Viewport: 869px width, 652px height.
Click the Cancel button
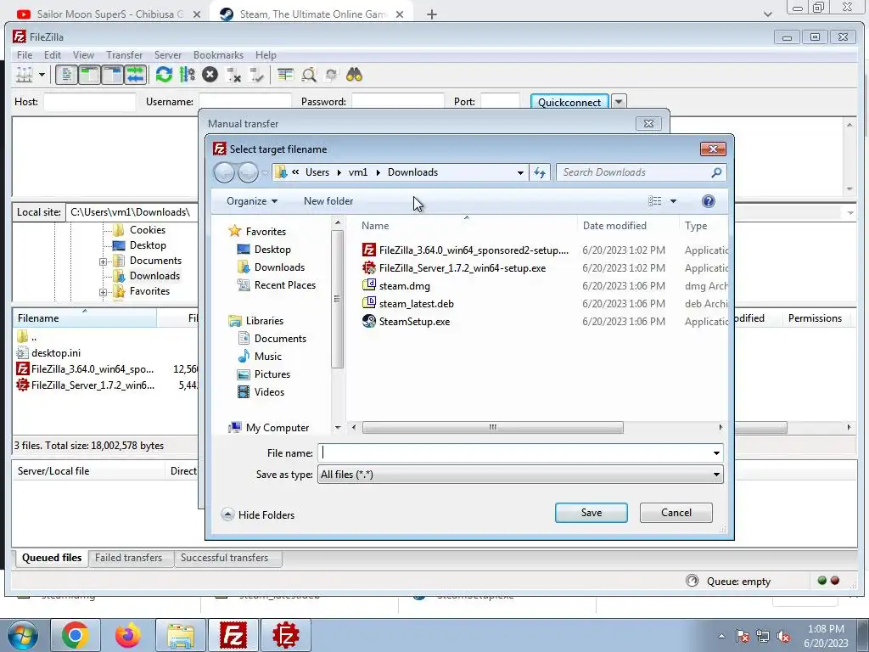pos(676,513)
